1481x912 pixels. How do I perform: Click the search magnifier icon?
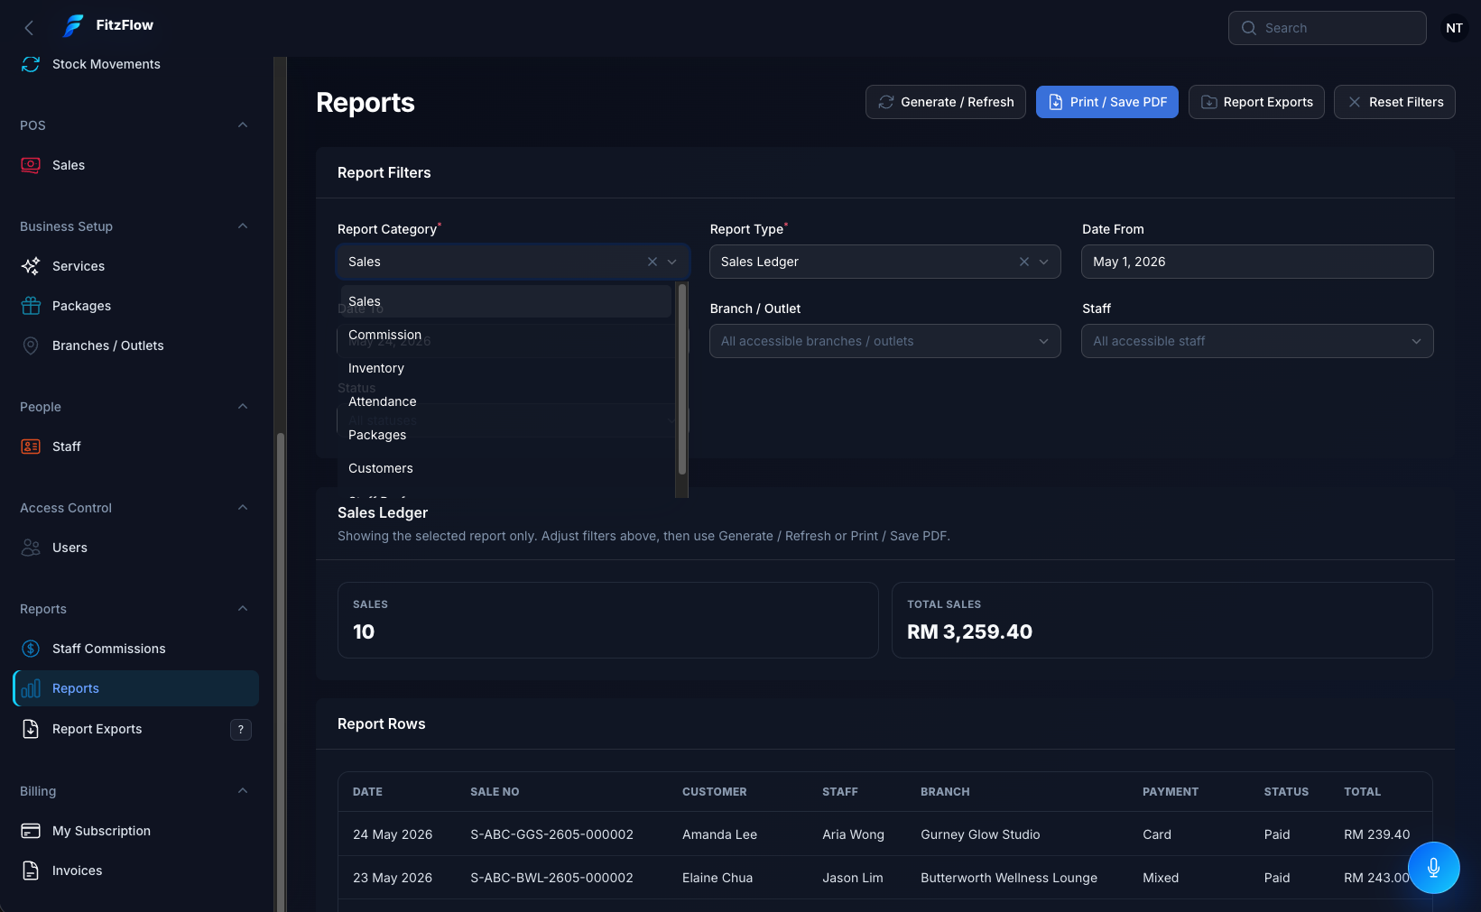[x=1249, y=28]
